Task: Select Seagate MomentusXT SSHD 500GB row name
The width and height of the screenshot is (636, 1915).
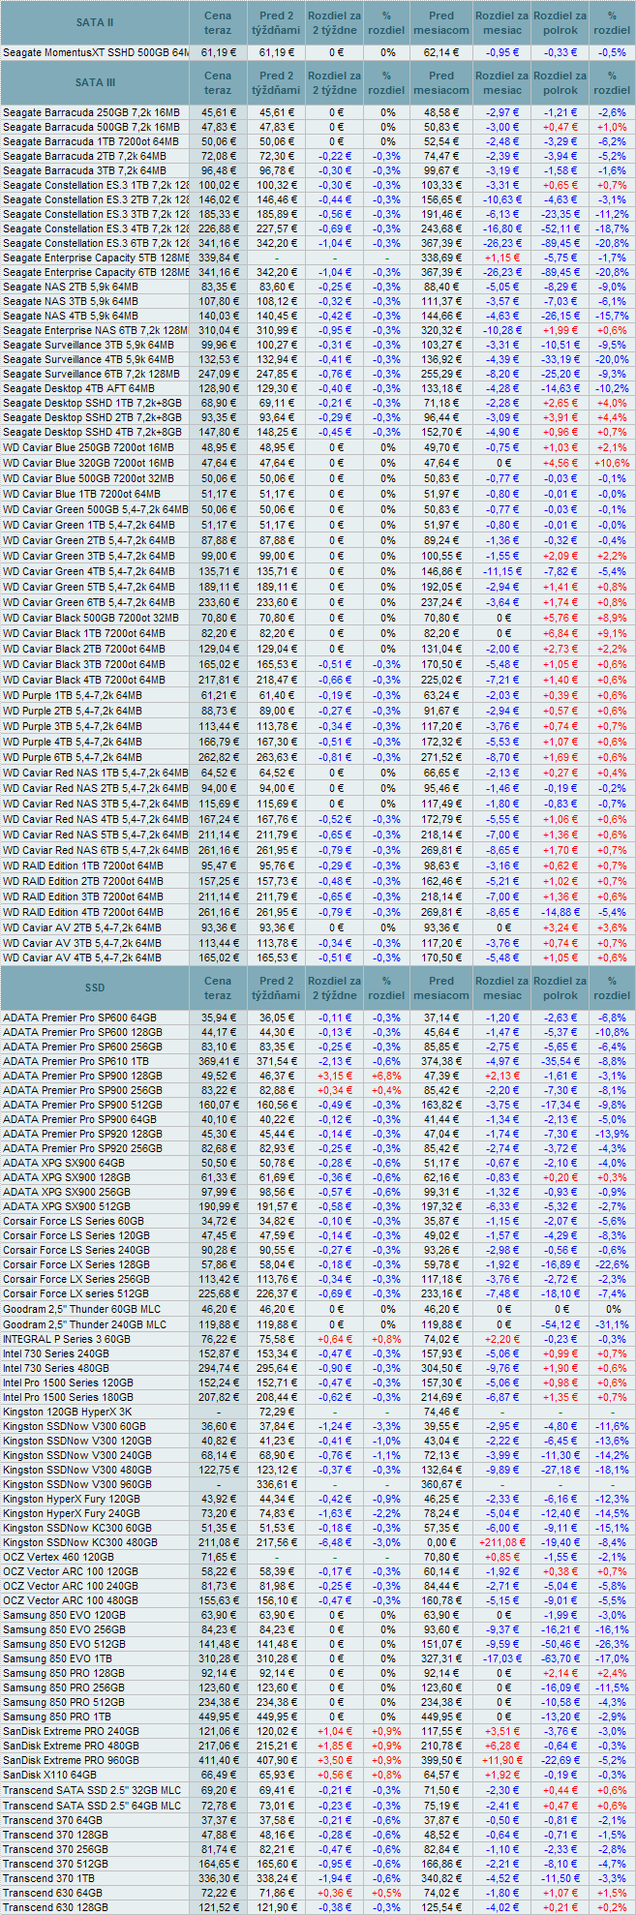Action: tap(96, 52)
